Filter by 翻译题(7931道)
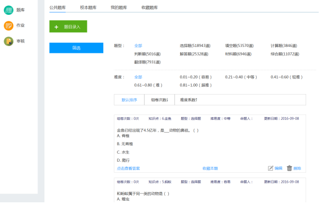The height and width of the screenshot is (206, 323). (148, 62)
